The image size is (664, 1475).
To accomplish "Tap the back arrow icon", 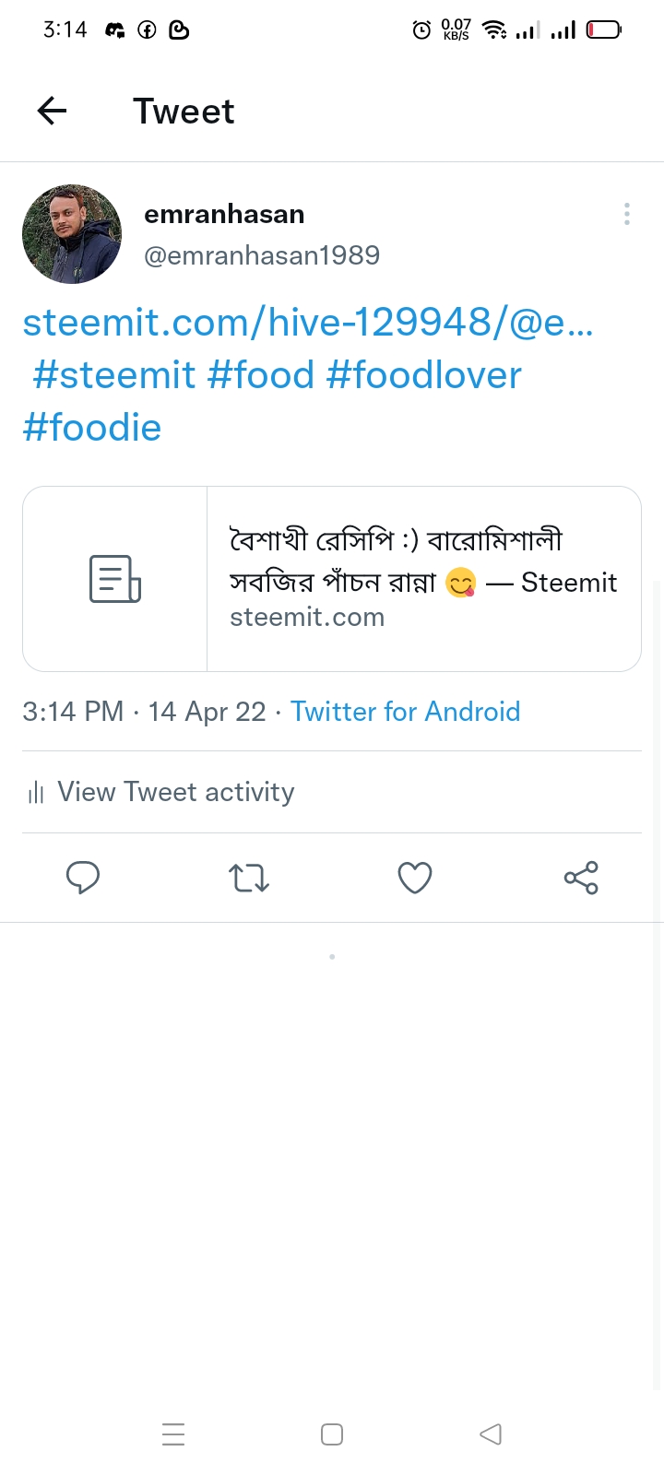I will pos(53,112).
